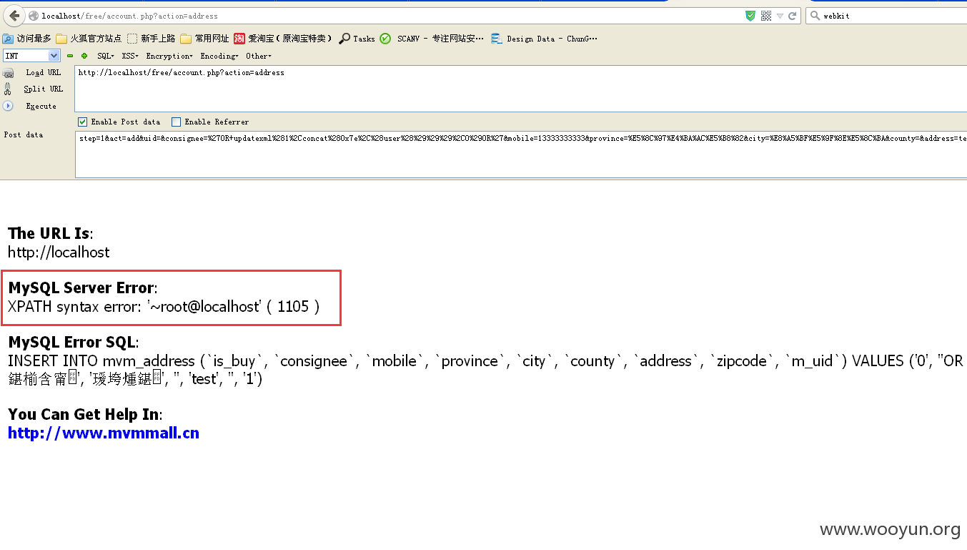
Task: Uncheck Enable Post data checkbox
Action: tap(83, 122)
